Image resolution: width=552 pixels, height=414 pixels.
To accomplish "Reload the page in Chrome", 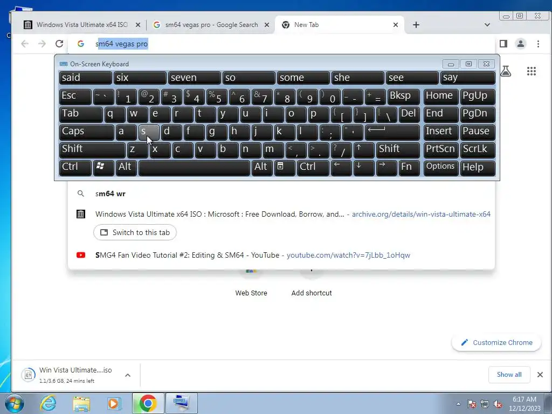I will coord(59,44).
